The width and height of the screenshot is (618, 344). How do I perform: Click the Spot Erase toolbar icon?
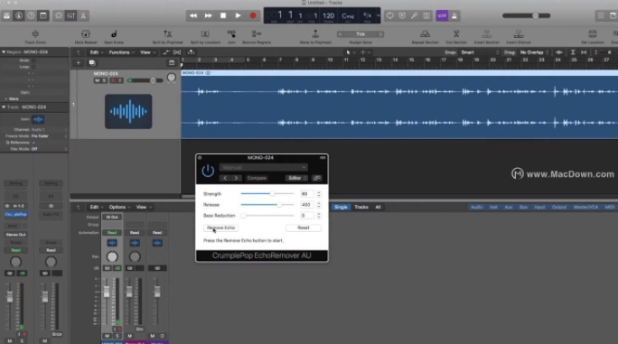click(x=114, y=37)
